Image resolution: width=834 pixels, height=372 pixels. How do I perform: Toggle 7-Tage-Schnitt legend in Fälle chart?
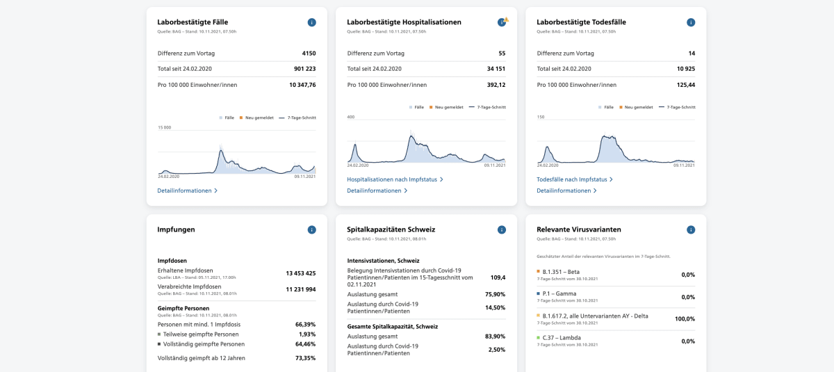298,118
